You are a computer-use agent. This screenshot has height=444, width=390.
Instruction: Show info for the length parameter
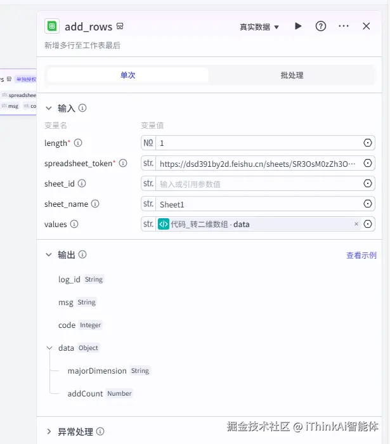click(78, 143)
